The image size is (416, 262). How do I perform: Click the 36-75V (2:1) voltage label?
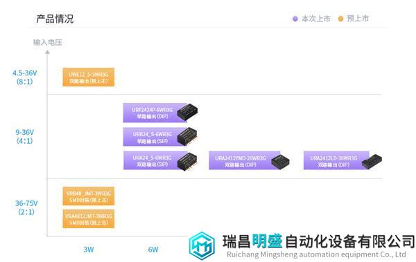(x=26, y=207)
